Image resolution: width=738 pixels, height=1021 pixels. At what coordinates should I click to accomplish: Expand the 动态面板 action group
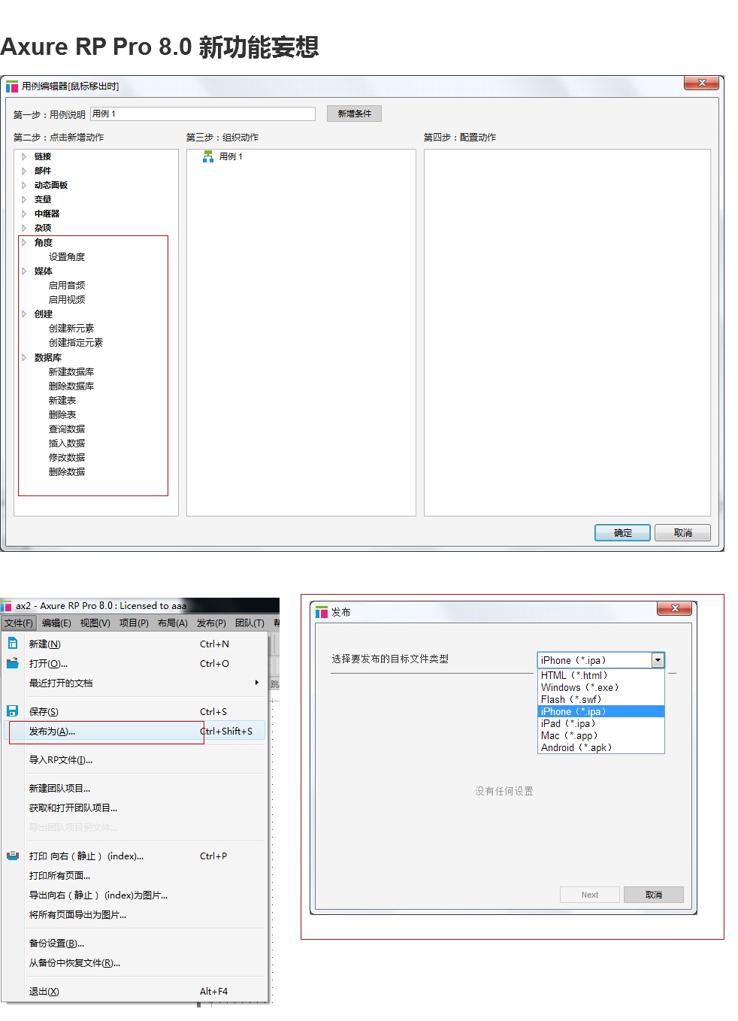coord(24,185)
